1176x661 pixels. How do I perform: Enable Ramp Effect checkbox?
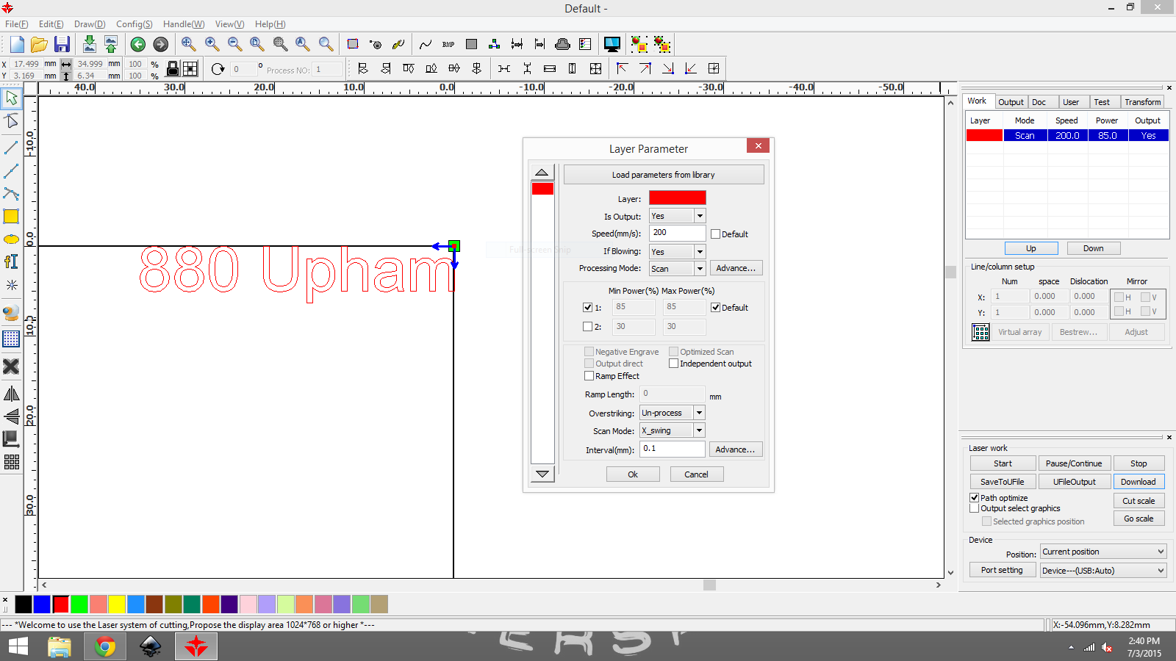[589, 376]
